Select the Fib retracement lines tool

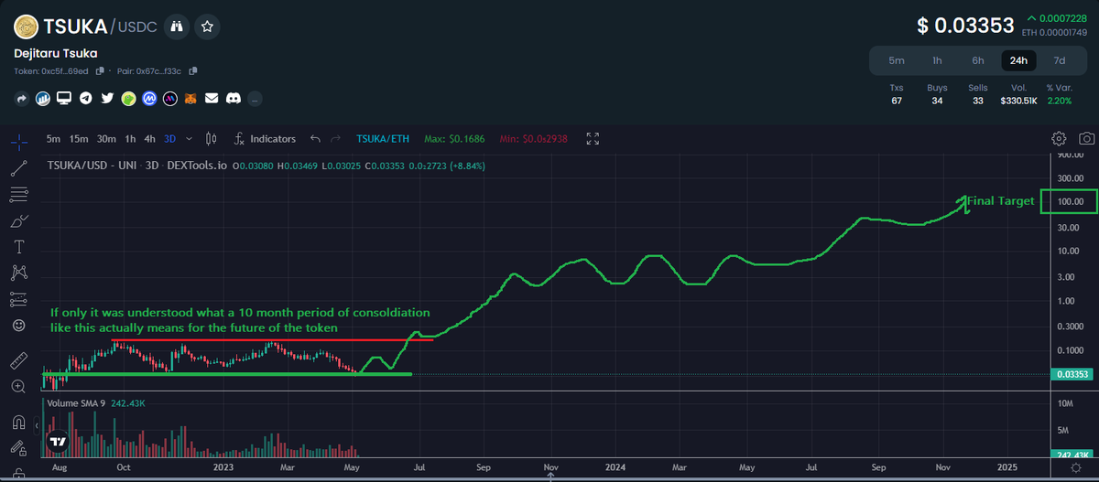click(18, 194)
